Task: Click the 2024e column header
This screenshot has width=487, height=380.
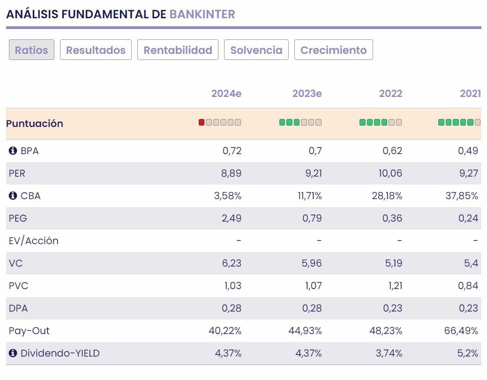Action: (x=226, y=93)
